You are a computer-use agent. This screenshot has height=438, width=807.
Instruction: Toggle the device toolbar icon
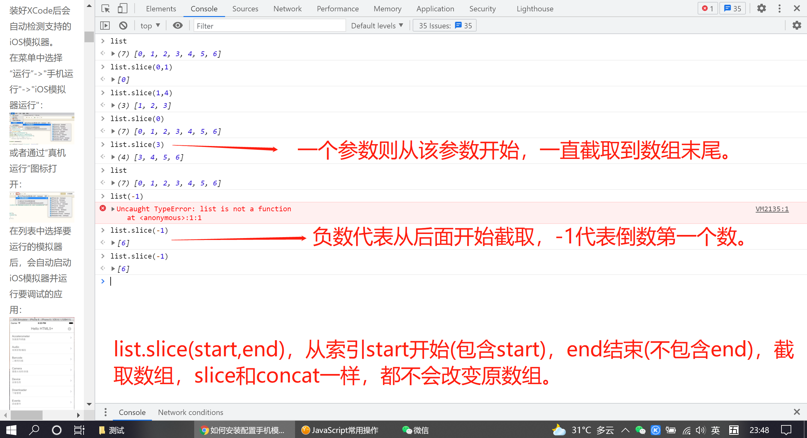coord(122,9)
